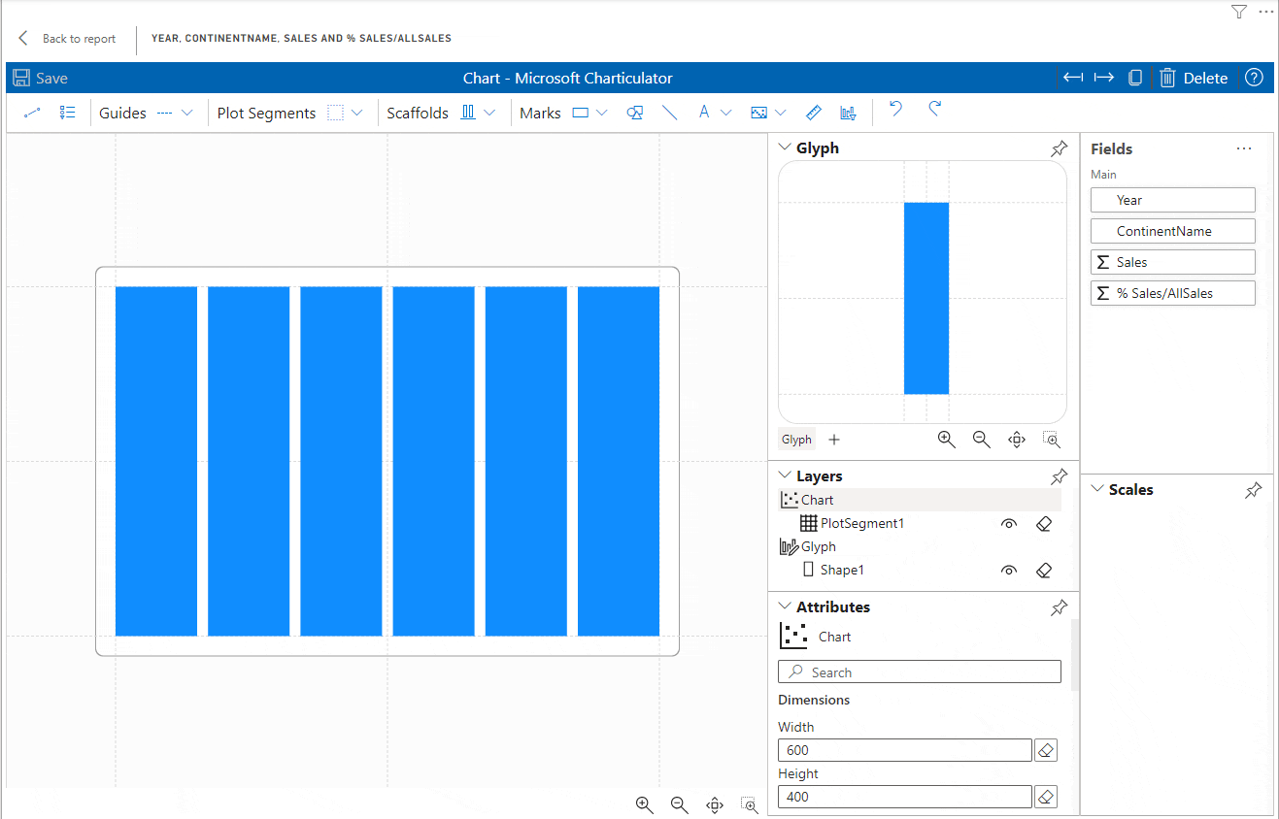Select the line mark tool
Screen dimensions: 1279x819
[670, 113]
